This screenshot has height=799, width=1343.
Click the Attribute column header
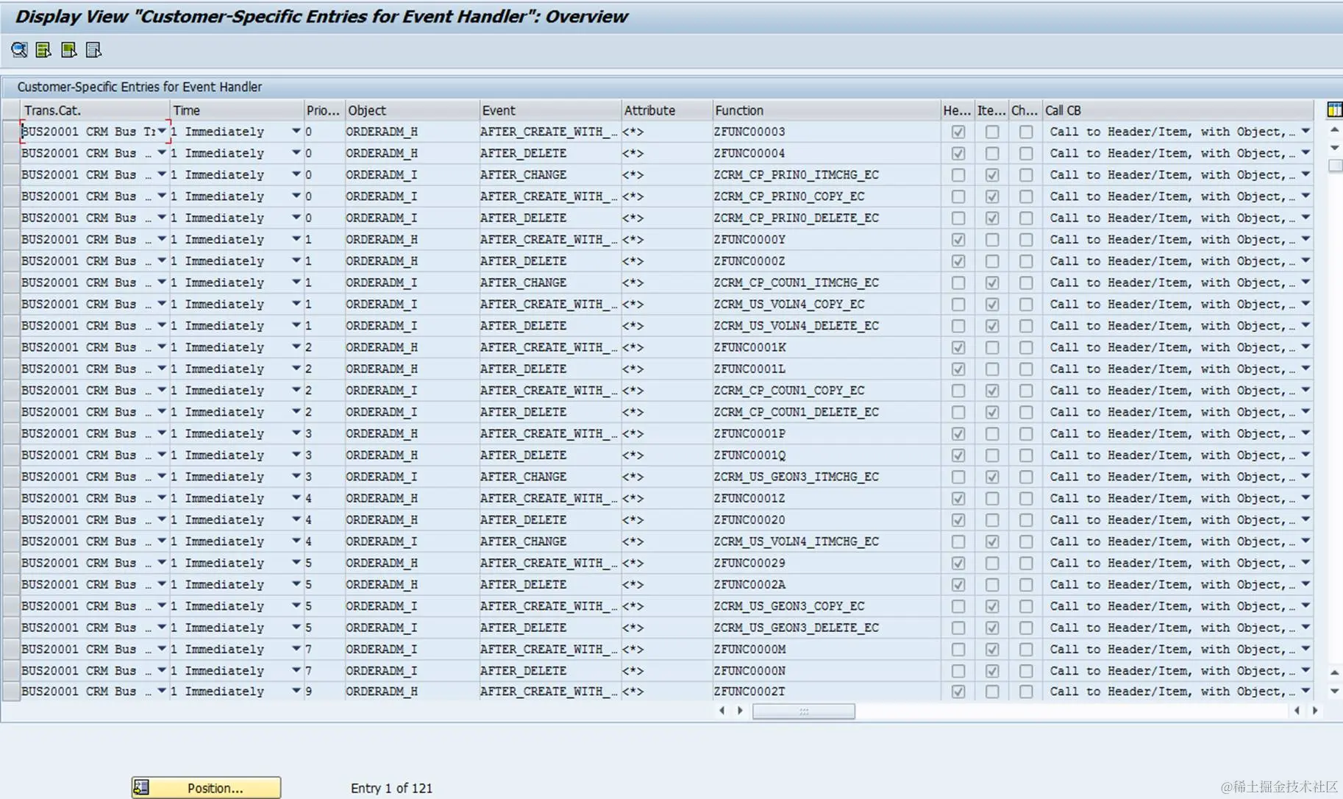point(666,110)
